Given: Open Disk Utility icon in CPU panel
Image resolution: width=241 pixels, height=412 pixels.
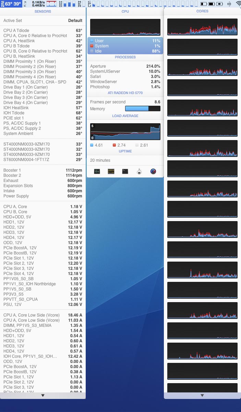Looking at the screenshot, I should pyautogui.click(x=139, y=171).
